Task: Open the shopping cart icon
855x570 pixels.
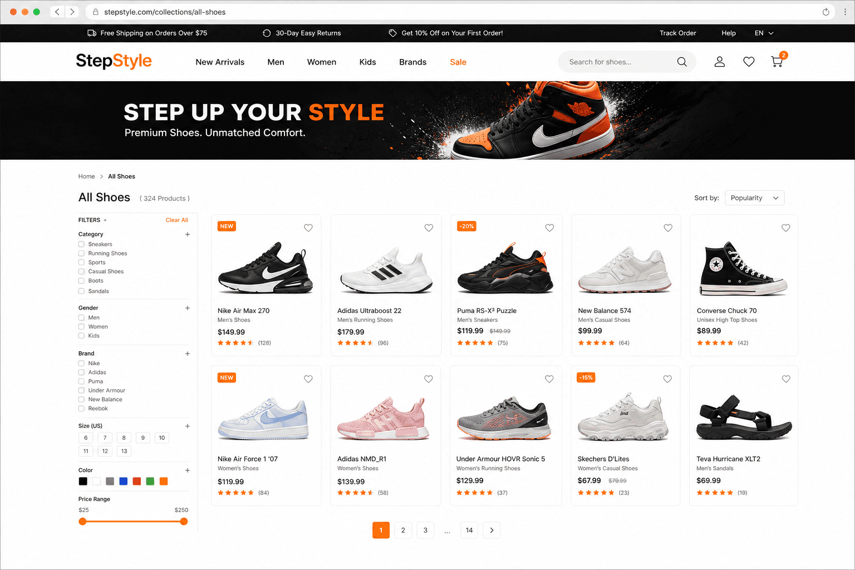Action: click(777, 62)
